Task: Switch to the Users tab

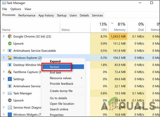Action: coord(73,15)
